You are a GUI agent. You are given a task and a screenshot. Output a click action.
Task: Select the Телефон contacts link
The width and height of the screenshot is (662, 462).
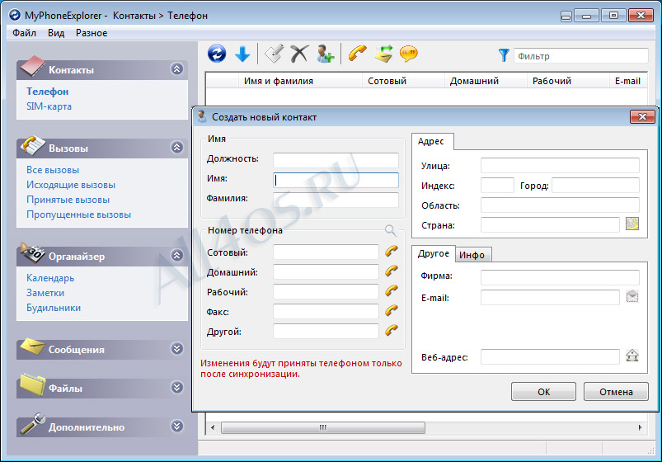pyautogui.click(x=47, y=92)
